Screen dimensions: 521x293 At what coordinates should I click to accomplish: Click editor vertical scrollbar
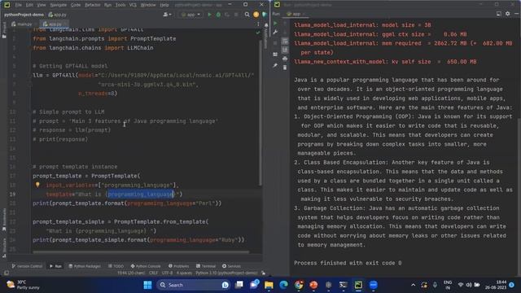(260, 113)
